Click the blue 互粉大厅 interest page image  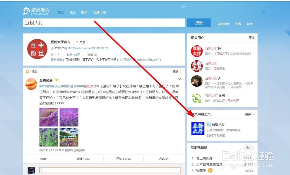click(198, 129)
